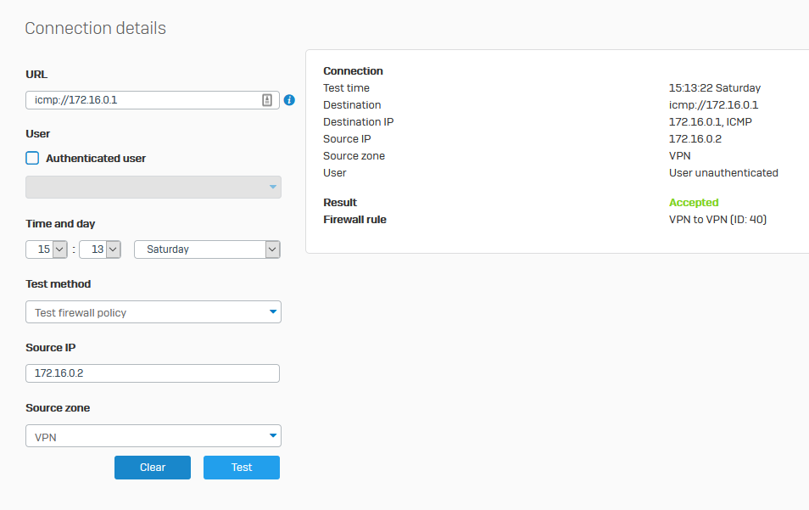
Task: Run the check with the Test button
Action: 242,468
